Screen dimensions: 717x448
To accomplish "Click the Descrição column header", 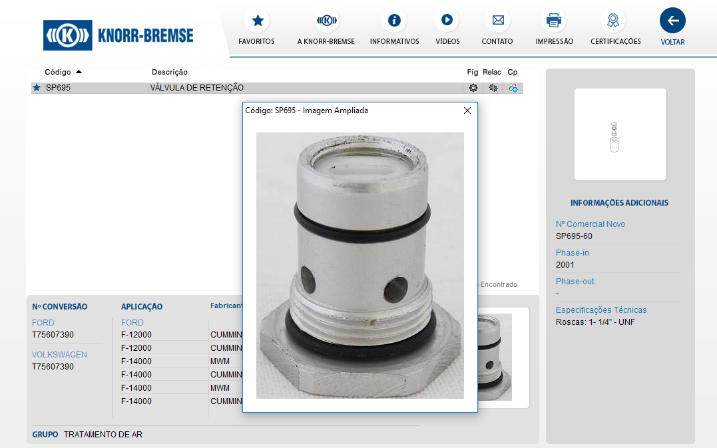I will pyautogui.click(x=170, y=72).
